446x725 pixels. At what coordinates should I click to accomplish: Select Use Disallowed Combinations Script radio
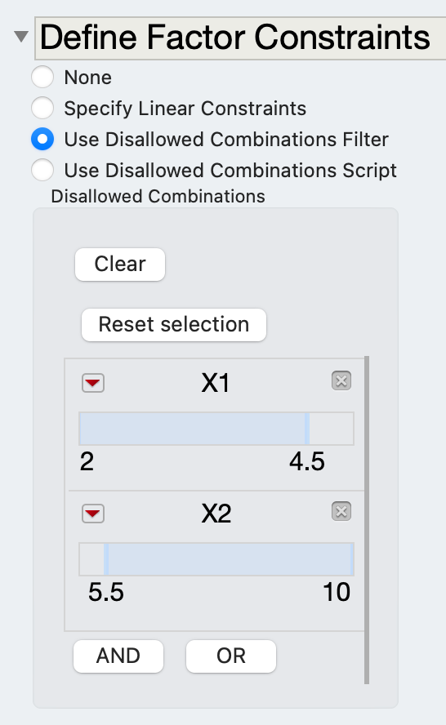point(42,170)
